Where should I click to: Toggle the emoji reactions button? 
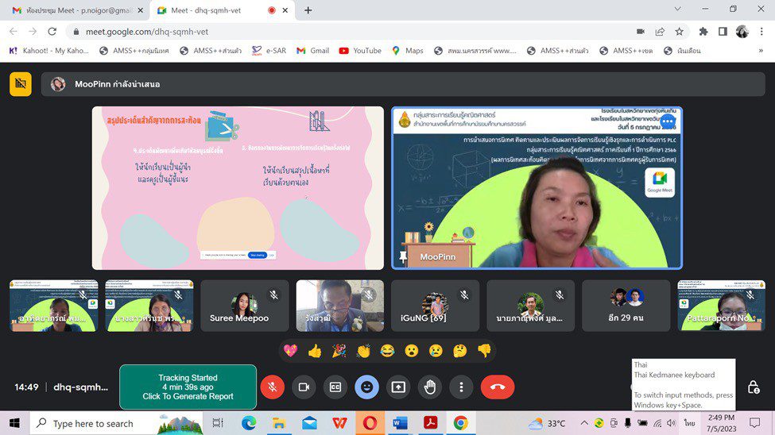366,387
